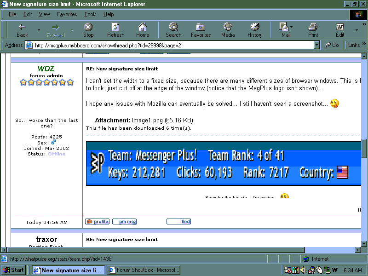Open the Search pane from the toolbar

pos(173,30)
